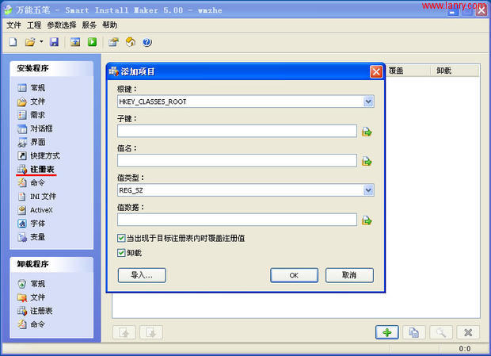Image resolution: width=491 pixels, height=356 pixels.
Task: Click the insert variable icon beside 子键
Action: click(x=367, y=132)
